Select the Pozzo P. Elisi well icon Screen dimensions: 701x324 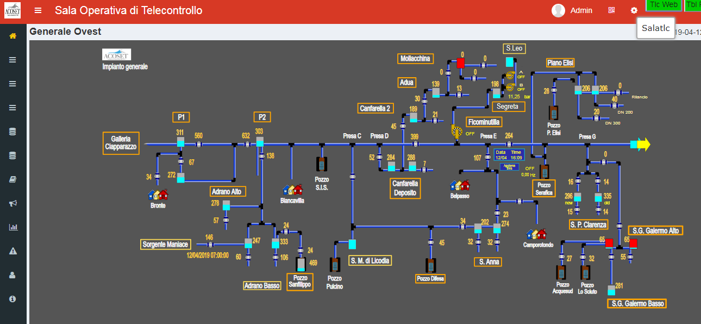click(x=554, y=114)
